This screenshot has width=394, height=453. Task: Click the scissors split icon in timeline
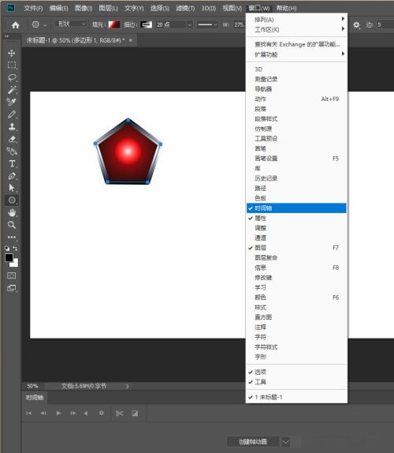click(x=120, y=414)
